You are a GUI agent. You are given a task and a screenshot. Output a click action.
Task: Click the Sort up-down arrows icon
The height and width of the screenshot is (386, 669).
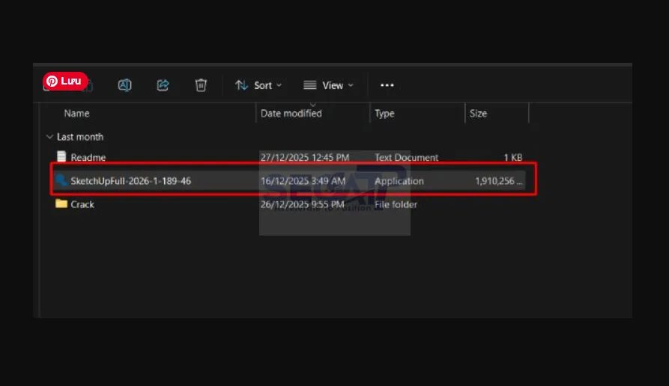coord(241,85)
